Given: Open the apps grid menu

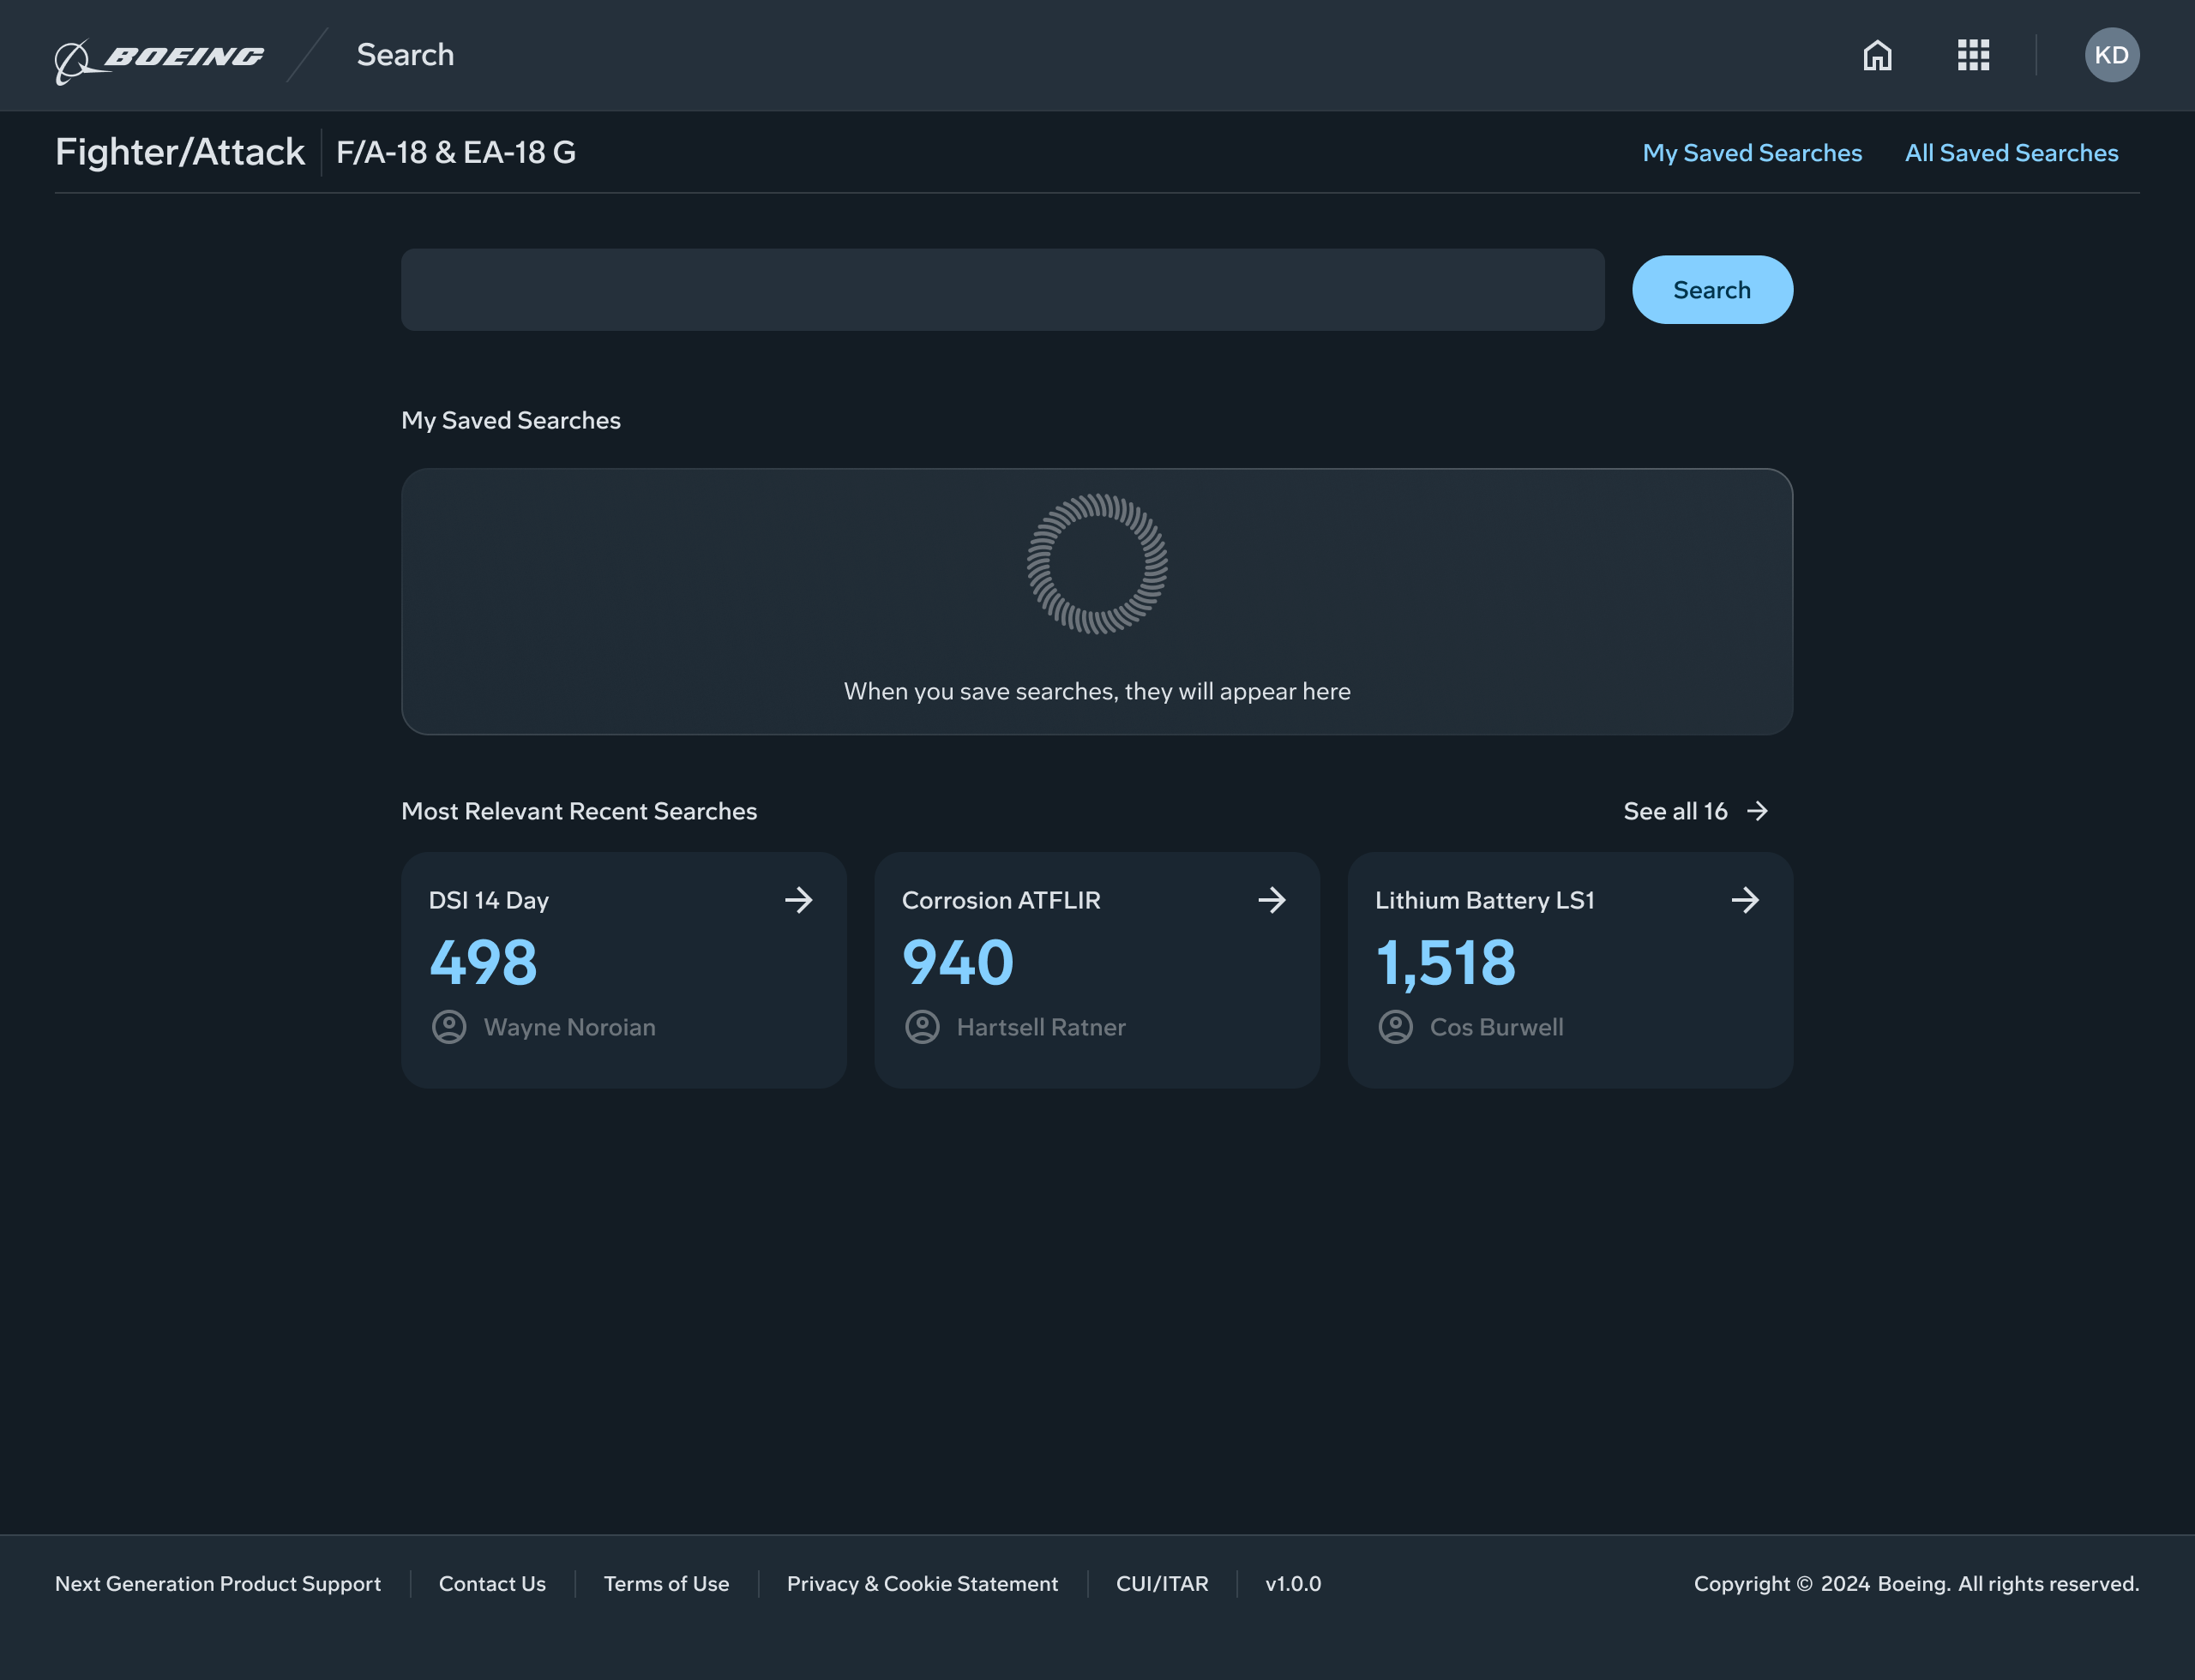Looking at the screenshot, I should coord(1973,55).
